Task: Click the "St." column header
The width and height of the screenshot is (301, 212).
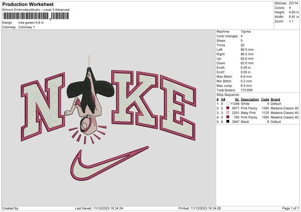Action: coord(237,99)
